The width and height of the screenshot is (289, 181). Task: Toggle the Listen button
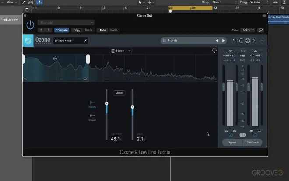(119, 93)
